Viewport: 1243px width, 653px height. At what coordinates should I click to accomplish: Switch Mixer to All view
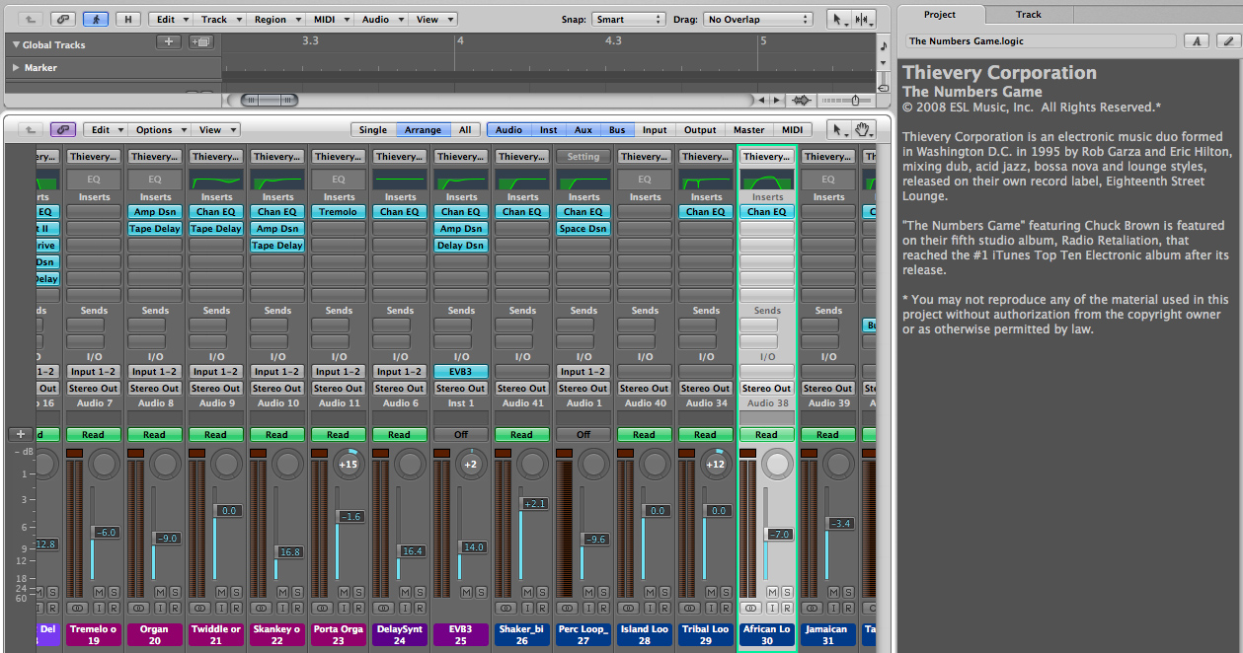click(x=465, y=130)
